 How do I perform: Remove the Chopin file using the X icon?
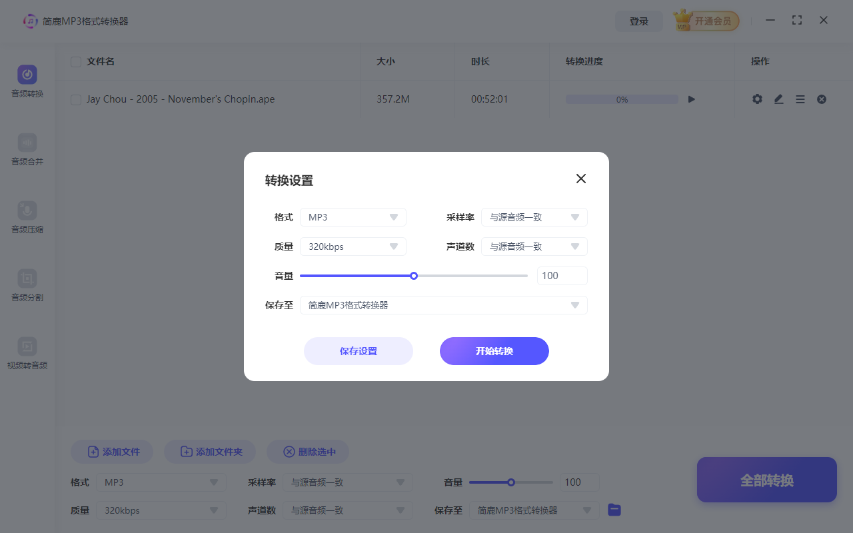coord(821,99)
